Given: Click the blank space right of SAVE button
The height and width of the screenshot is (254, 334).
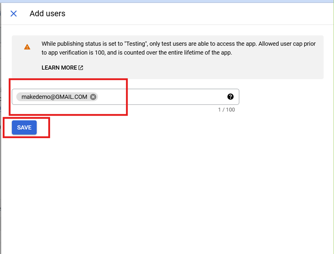Looking at the screenshot, I should point(154,128).
